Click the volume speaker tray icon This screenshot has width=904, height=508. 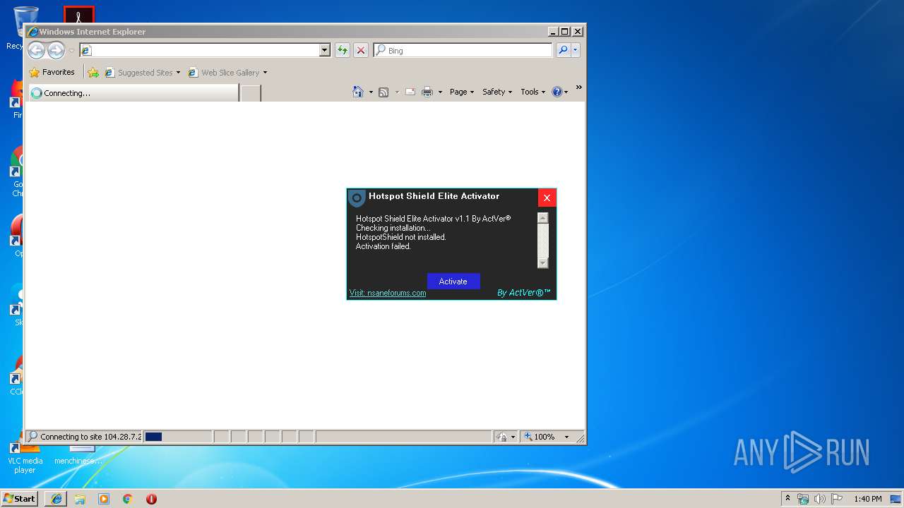[820, 498]
